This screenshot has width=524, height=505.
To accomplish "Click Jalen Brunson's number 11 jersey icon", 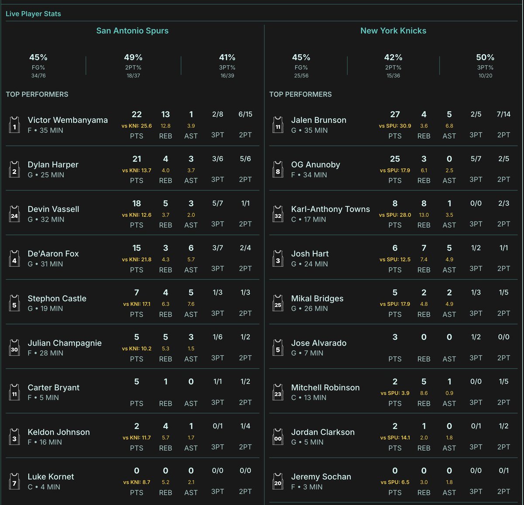I will click(278, 125).
